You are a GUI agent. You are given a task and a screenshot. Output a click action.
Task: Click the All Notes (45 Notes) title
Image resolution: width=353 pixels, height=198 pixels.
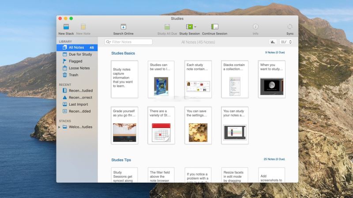(x=198, y=42)
